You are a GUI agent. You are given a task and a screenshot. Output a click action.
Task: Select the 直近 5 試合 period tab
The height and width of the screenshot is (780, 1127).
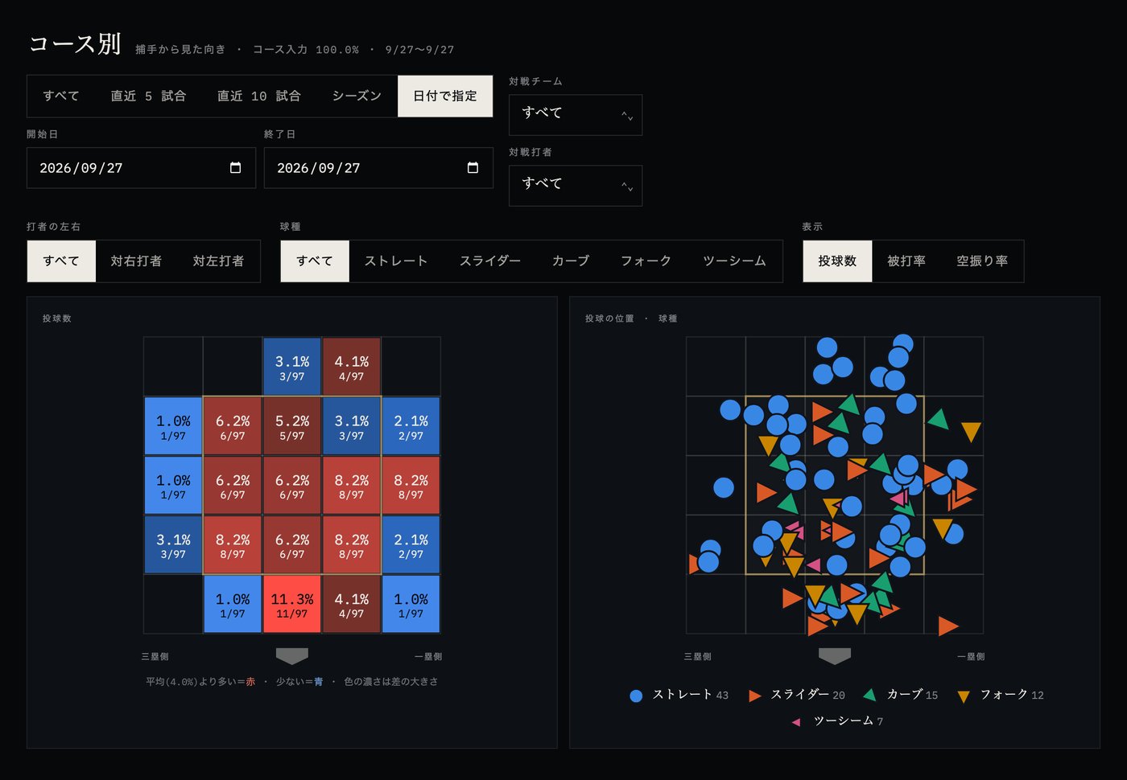(x=148, y=96)
